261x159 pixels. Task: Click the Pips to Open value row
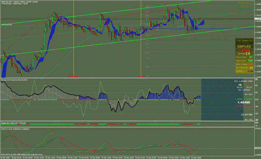pyautogui.click(x=244, y=57)
